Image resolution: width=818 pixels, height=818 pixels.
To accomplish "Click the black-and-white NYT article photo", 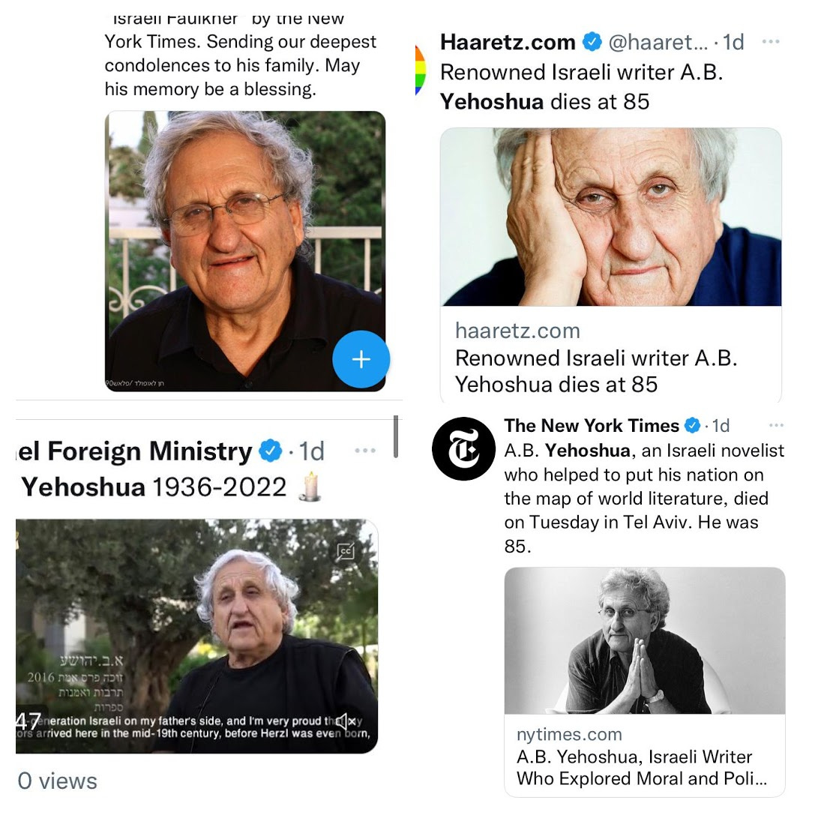I will (645, 640).
